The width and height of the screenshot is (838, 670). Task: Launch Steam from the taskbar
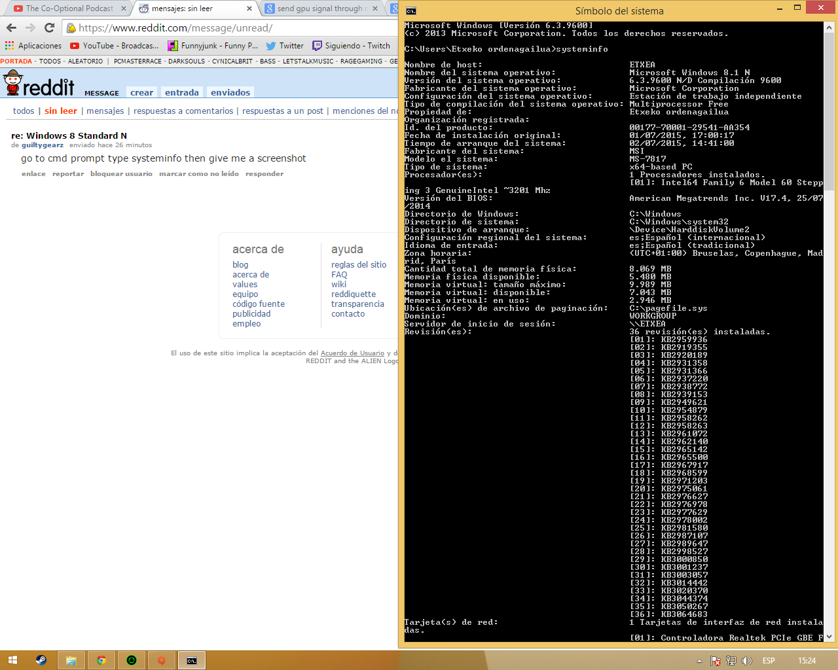[41, 660]
